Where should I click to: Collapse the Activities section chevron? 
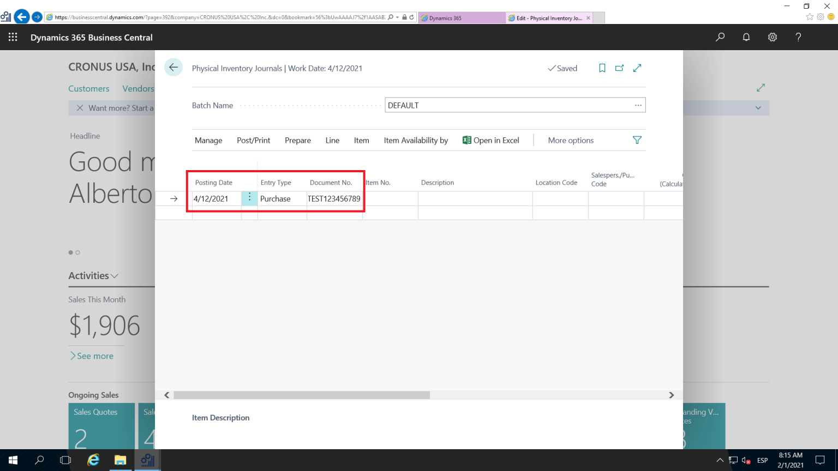click(113, 276)
